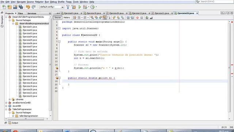The width and height of the screenshot is (234, 132).
Task: Expand the Libraries tree node
Action: (10, 99)
